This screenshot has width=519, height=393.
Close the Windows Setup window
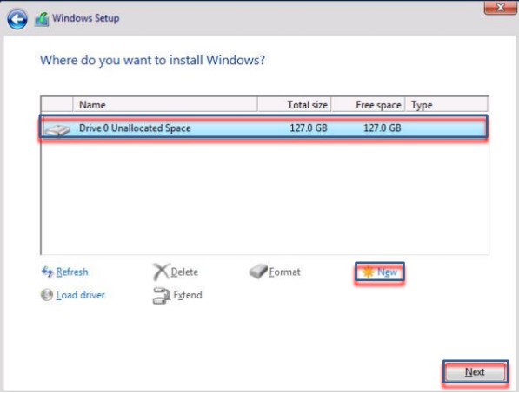click(501, 7)
